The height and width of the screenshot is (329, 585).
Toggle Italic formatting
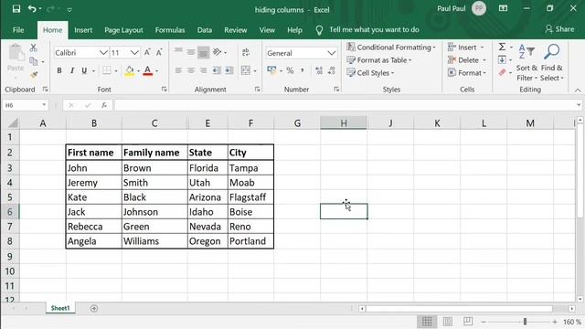(72, 70)
